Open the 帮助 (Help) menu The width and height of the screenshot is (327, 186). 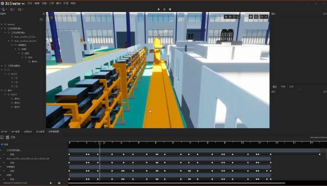pos(73,3)
